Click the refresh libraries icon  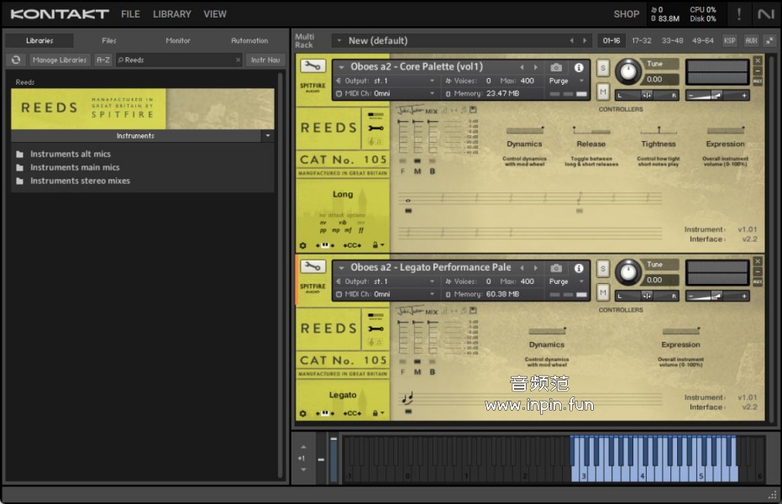(x=15, y=60)
